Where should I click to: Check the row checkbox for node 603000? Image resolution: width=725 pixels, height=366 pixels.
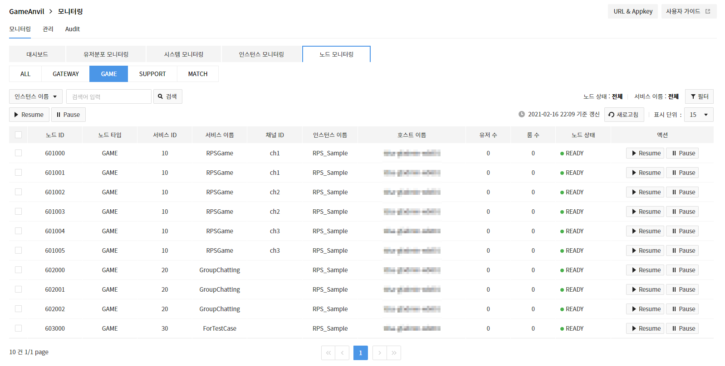point(18,328)
